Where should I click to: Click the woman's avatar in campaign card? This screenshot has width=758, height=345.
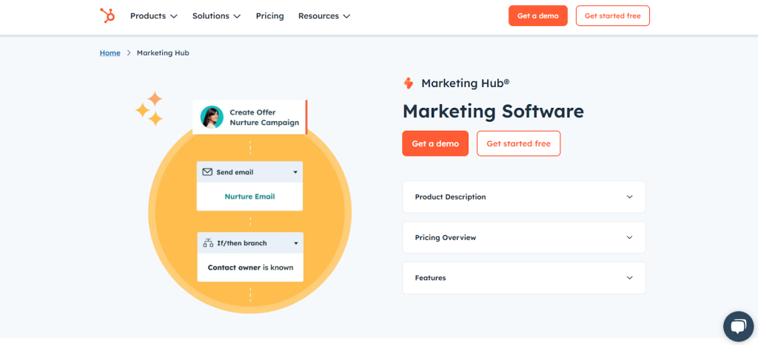[x=212, y=117]
